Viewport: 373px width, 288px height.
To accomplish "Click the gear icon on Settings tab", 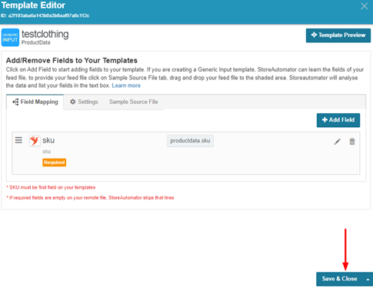I will click(x=73, y=102).
